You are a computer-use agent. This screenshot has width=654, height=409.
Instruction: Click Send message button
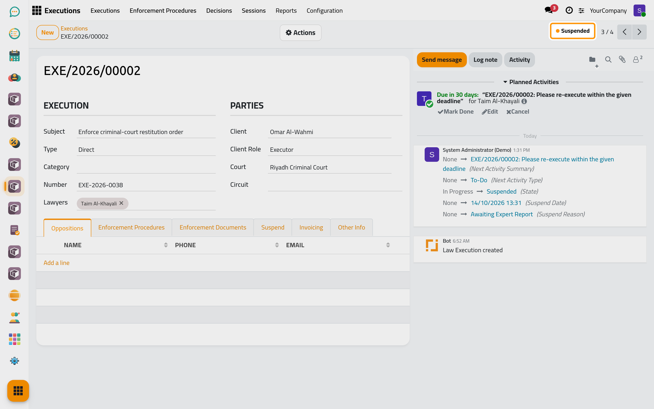click(x=441, y=60)
